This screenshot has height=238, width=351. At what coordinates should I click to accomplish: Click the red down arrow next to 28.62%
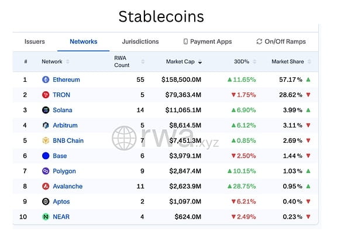click(x=308, y=95)
